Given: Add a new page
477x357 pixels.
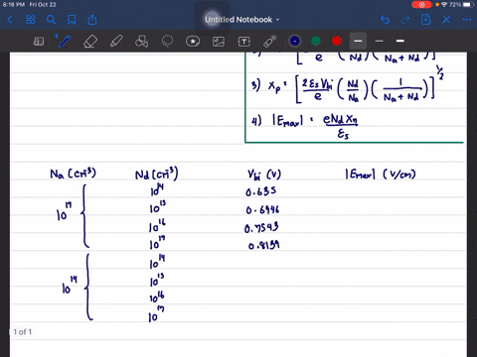Looking at the screenshot, I should point(425,20).
